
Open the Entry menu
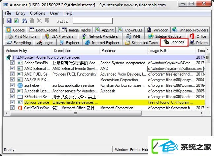coord(20,13)
